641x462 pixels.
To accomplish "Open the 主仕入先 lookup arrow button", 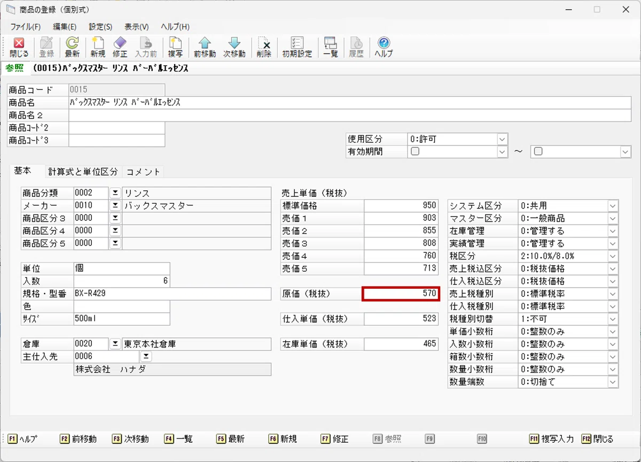I will (x=146, y=357).
